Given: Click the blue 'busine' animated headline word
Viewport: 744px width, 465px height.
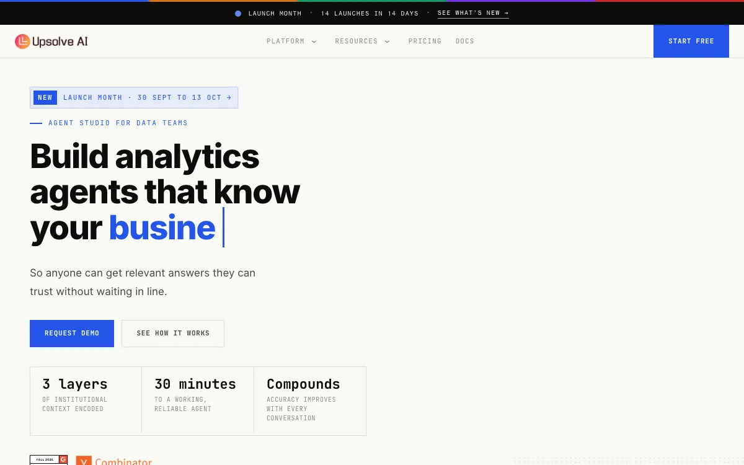Looking at the screenshot, I should click(162, 228).
